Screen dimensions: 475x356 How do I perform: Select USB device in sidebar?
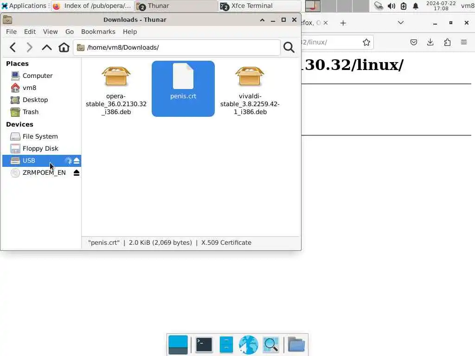(41, 160)
